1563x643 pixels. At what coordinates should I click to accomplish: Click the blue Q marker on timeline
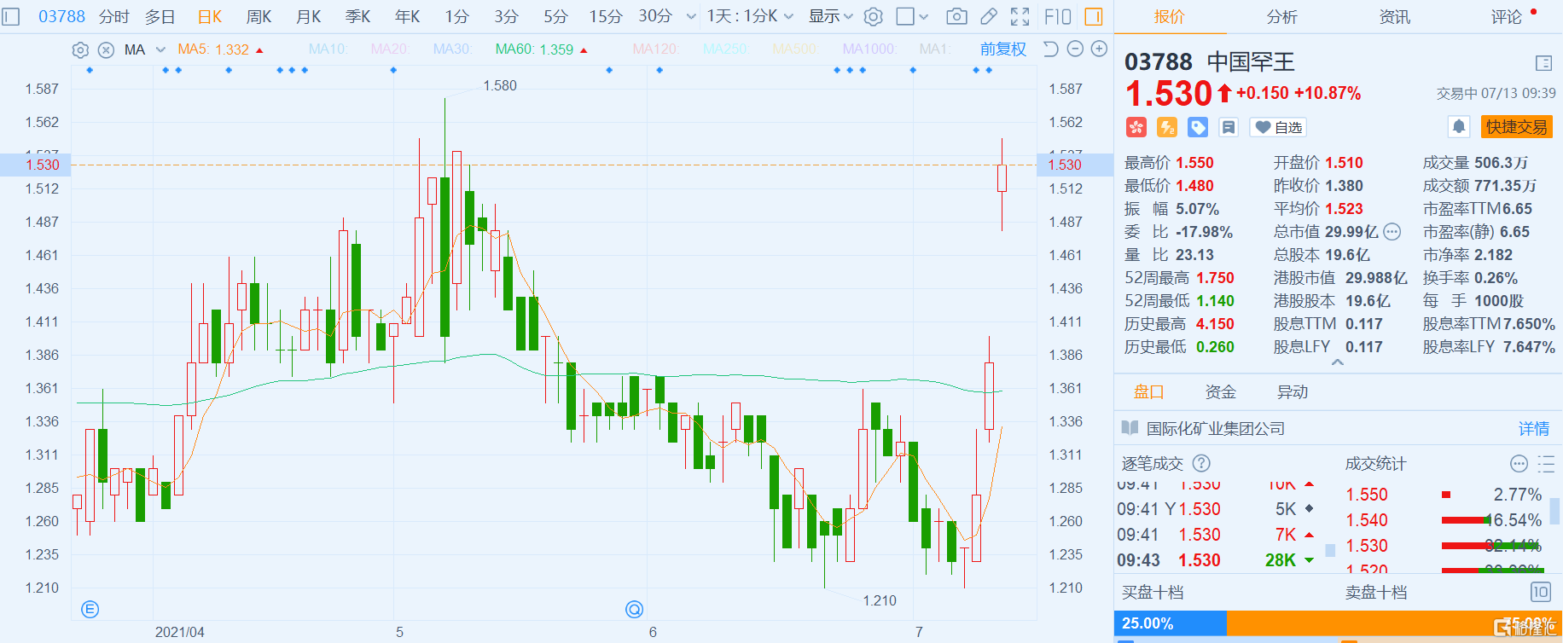point(634,609)
